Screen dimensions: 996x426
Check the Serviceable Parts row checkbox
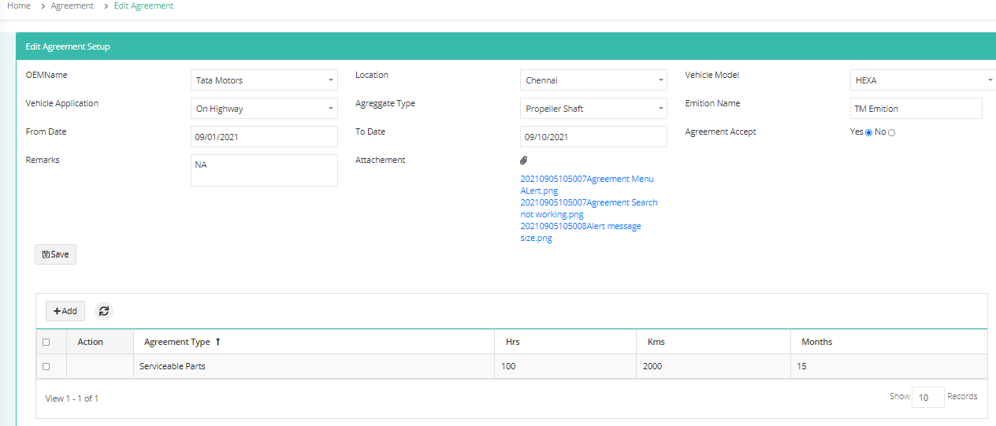46,366
